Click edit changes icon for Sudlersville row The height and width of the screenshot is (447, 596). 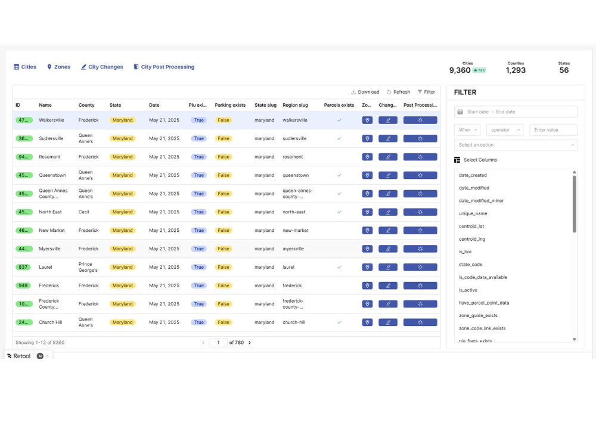tap(388, 138)
